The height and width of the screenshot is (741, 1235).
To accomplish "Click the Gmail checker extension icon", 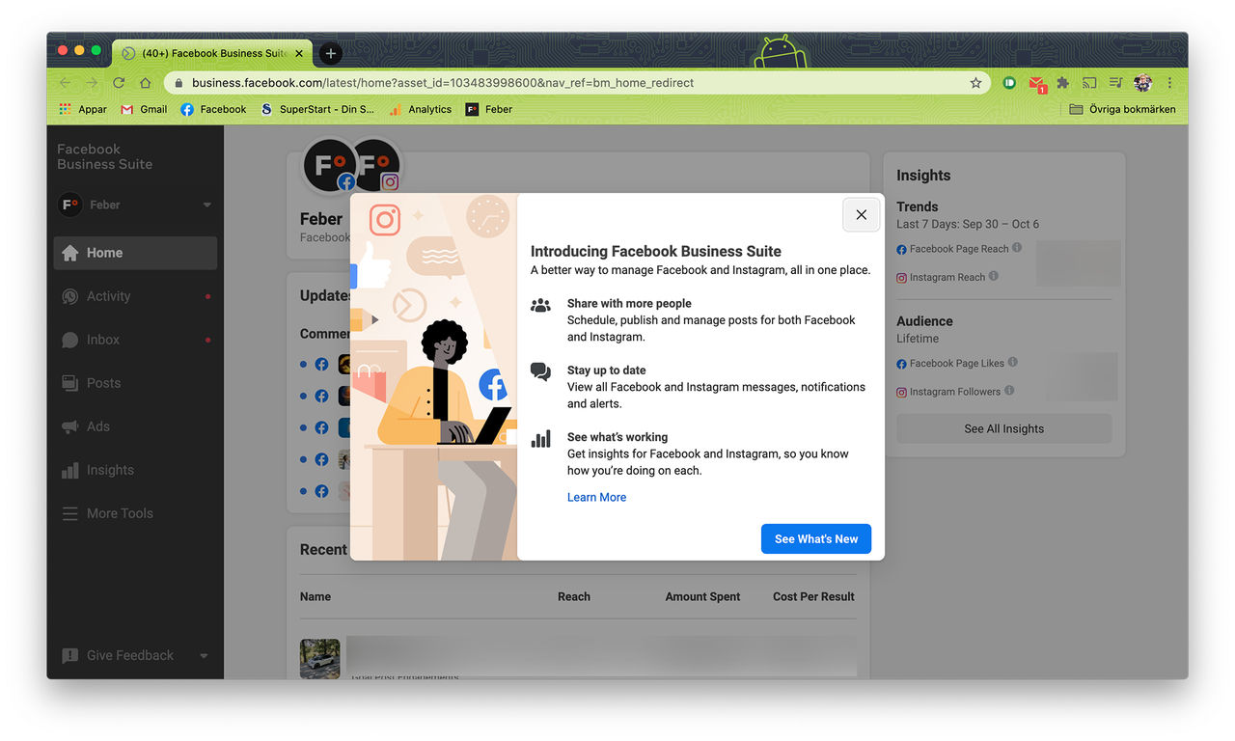I will [1036, 84].
